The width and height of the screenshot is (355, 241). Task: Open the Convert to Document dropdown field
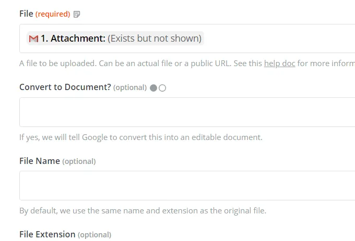[188, 112]
